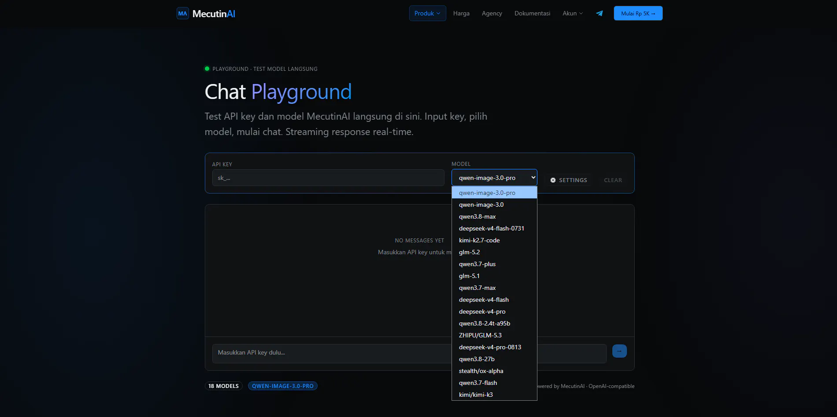Screen dimensions: 837x417
Task: Select the glm-5.1 model option
Action: [x=494, y=276]
